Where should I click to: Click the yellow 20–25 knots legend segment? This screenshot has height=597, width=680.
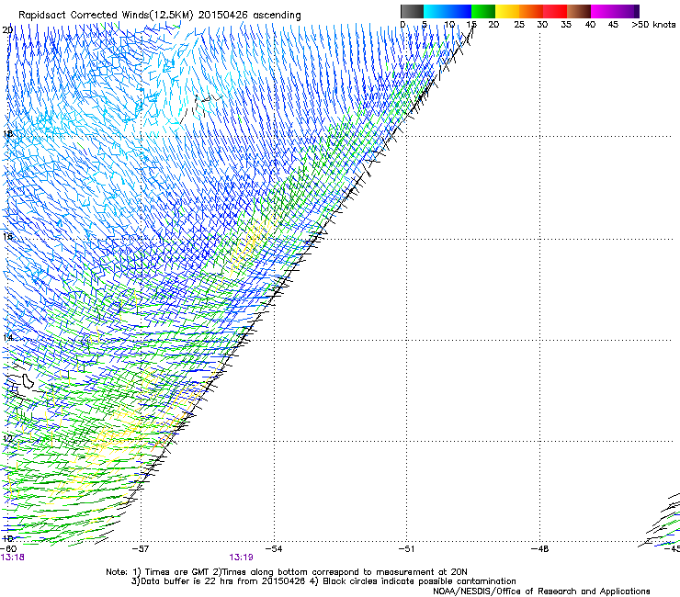[507, 11]
